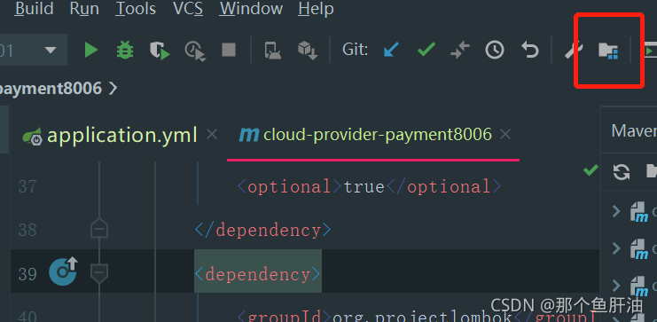Run with Coverage icon
The height and width of the screenshot is (322, 657).
(160, 51)
